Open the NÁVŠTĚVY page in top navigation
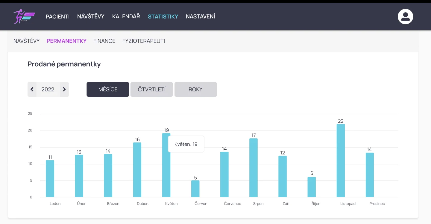 pos(91,16)
